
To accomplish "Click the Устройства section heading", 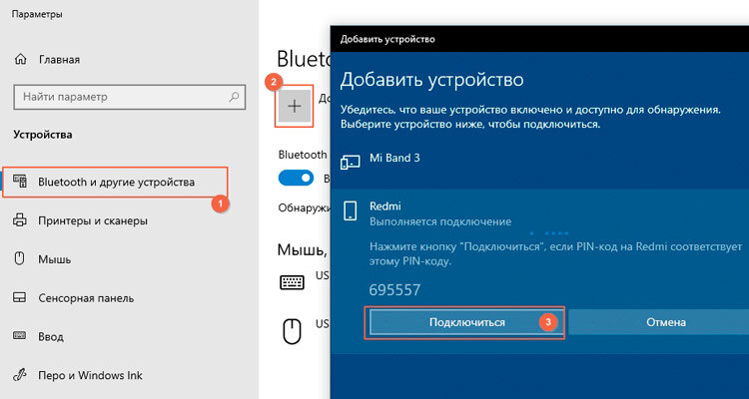I will coord(43,135).
